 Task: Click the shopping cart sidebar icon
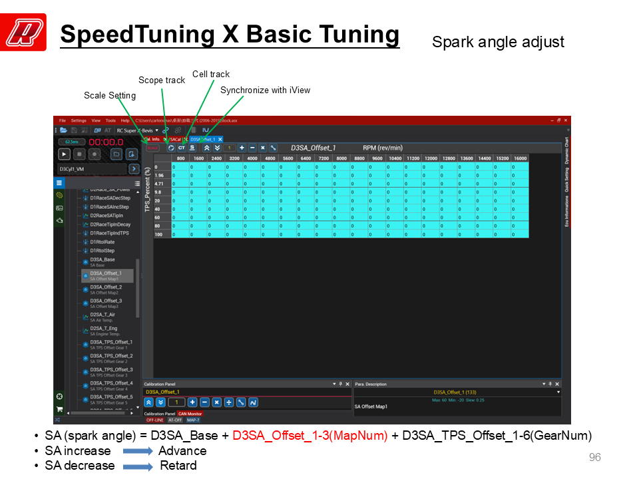59,409
